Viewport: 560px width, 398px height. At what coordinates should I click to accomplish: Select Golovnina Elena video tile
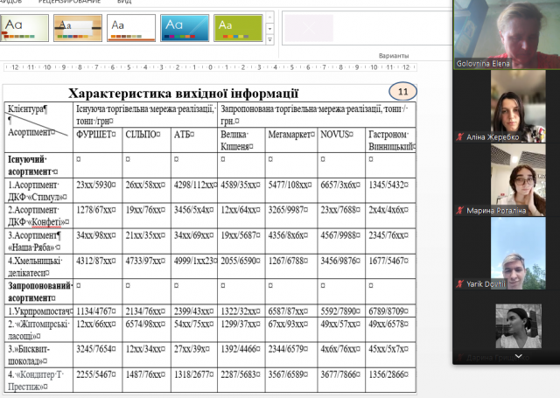tap(507, 34)
